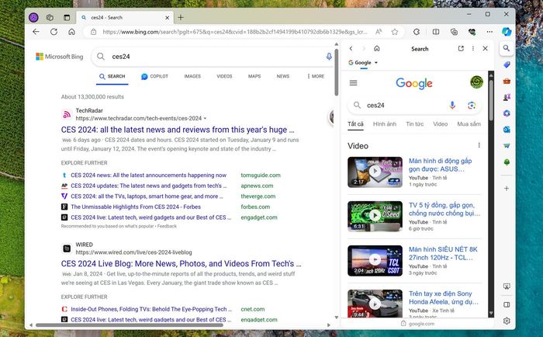Expand the Google engine dropdown in sidebar
The image size is (543, 337).
point(363,63)
